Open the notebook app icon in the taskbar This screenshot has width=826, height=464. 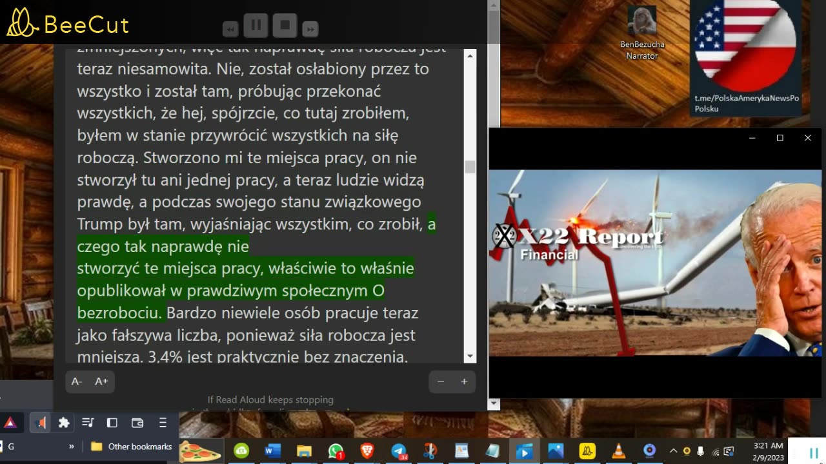pyautogui.click(x=492, y=451)
